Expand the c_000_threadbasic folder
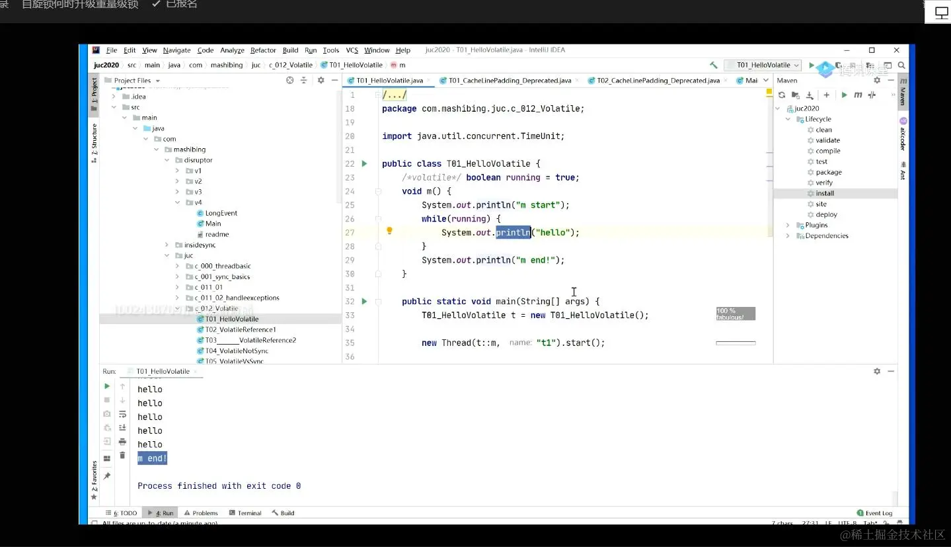The width and height of the screenshot is (951, 547). click(178, 266)
